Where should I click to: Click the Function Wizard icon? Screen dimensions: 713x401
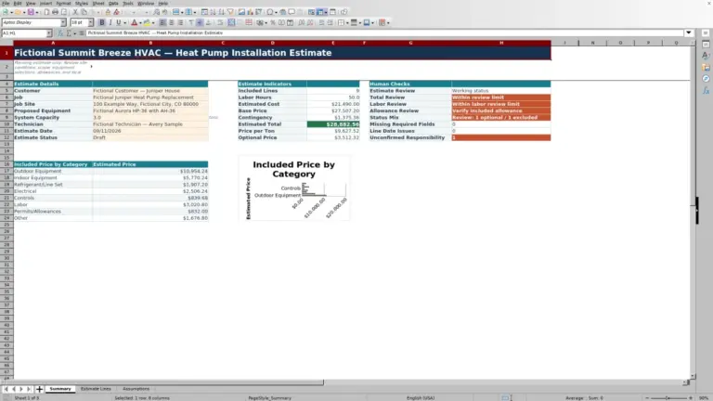(x=60, y=33)
